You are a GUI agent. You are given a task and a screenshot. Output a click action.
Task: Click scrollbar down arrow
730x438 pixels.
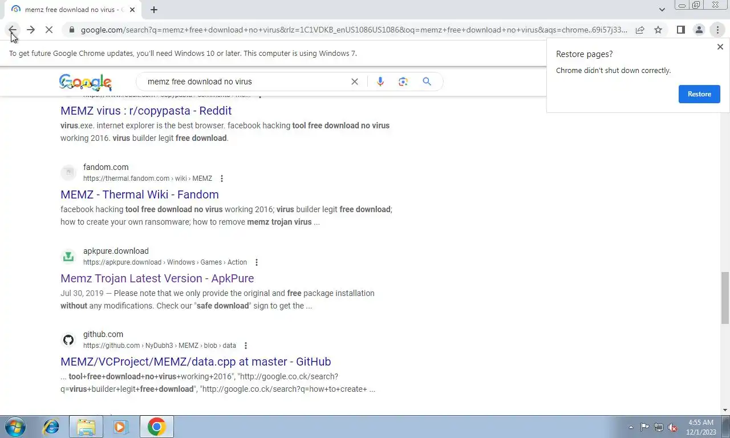(725, 410)
